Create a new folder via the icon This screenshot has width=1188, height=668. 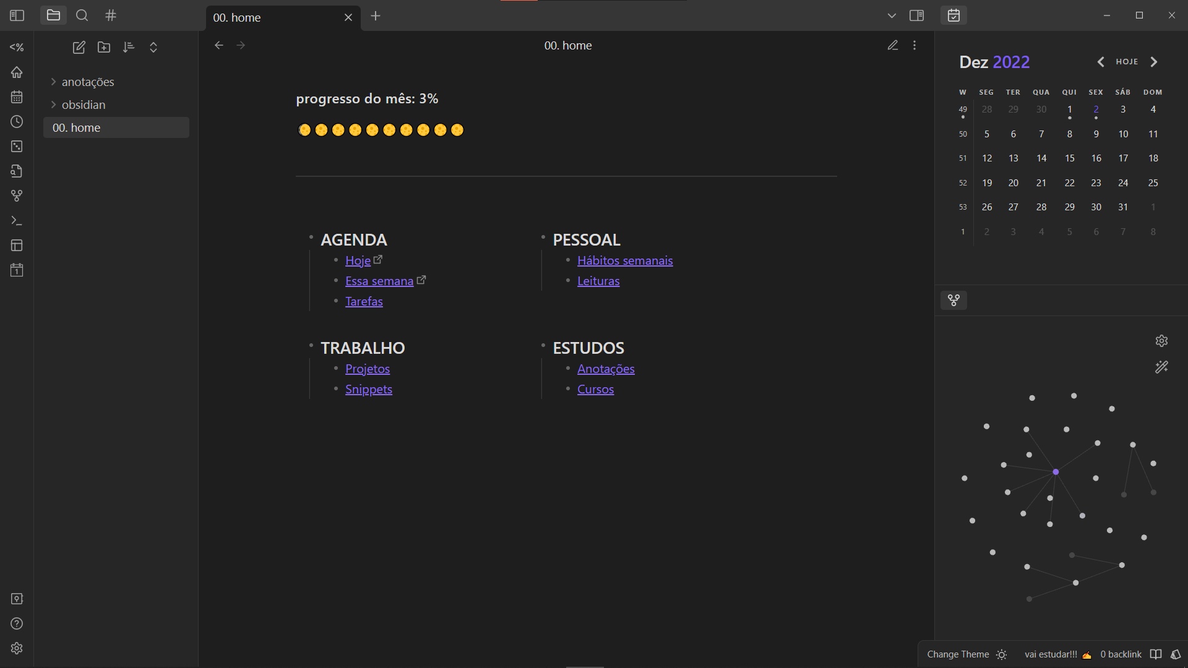pyautogui.click(x=104, y=47)
